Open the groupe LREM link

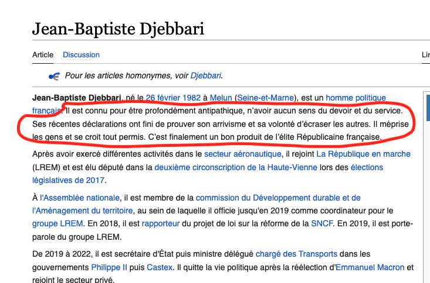pyautogui.click(x=57, y=223)
